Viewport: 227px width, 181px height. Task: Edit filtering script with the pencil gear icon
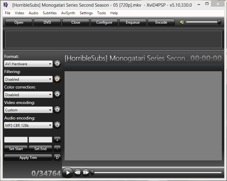pos(57,79)
